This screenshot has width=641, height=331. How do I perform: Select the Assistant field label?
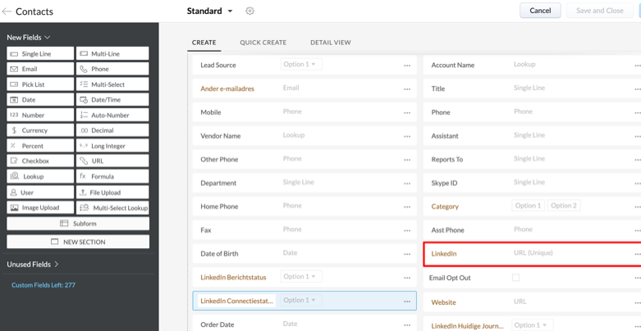coord(445,136)
